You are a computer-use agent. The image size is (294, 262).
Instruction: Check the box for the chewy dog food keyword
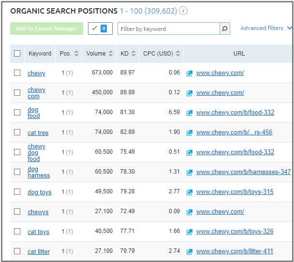(x=17, y=152)
